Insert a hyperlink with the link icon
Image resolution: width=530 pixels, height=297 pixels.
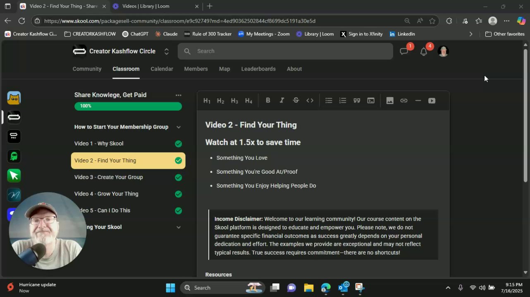click(x=403, y=100)
